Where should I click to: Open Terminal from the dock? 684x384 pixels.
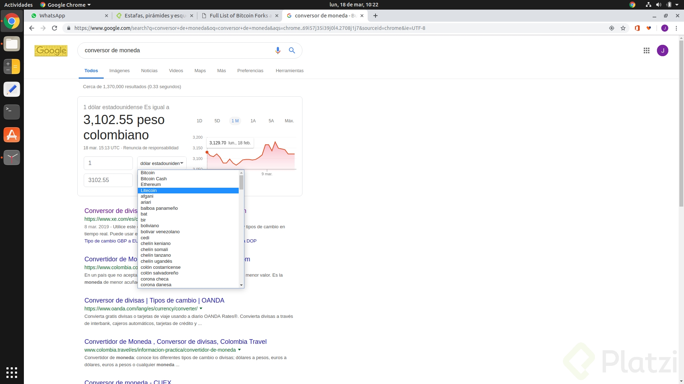pos(12,112)
